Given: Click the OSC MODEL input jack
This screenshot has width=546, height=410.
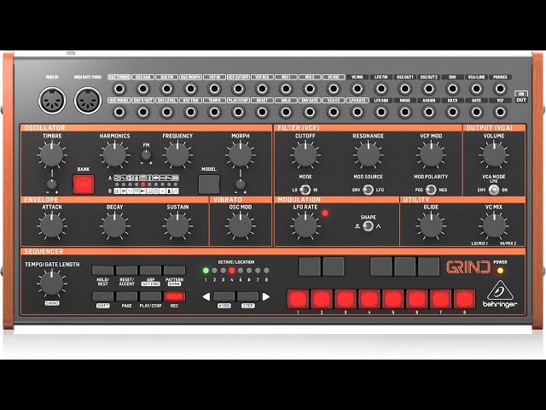Looking at the screenshot, I should pyautogui.click(x=119, y=112).
